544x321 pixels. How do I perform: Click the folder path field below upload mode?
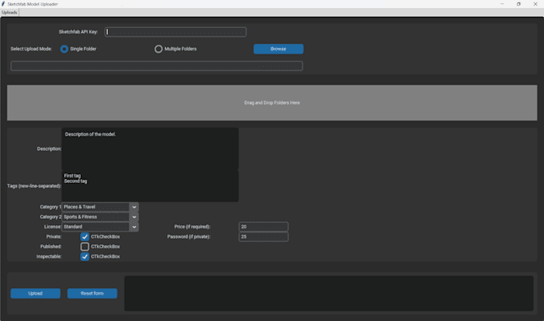(157, 65)
